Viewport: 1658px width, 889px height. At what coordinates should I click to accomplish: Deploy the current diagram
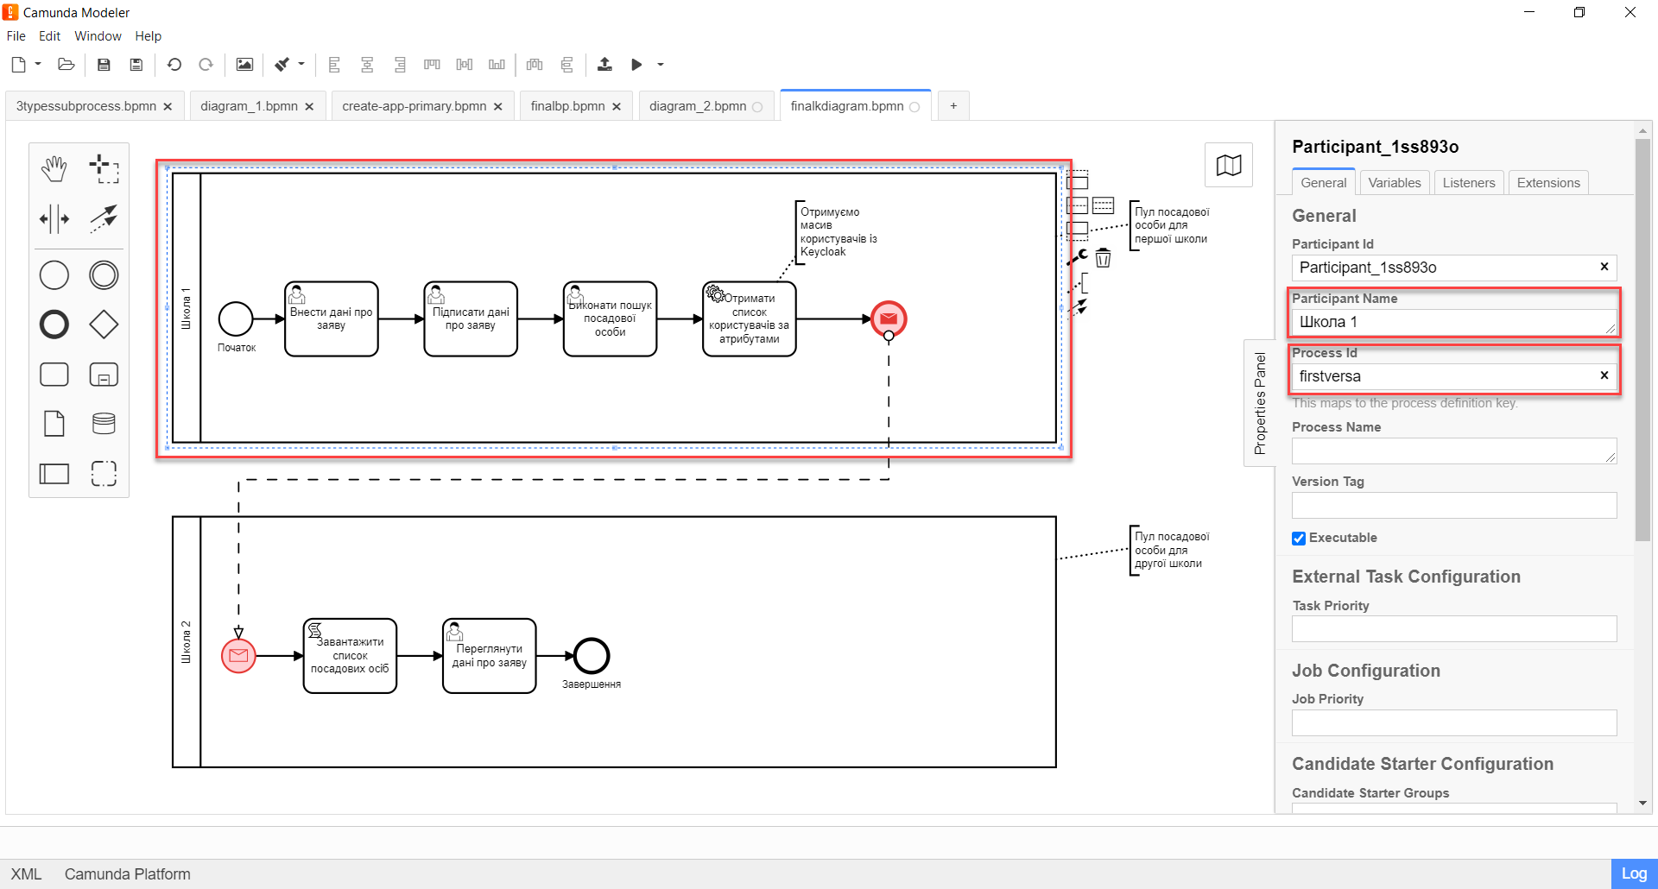tap(604, 65)
